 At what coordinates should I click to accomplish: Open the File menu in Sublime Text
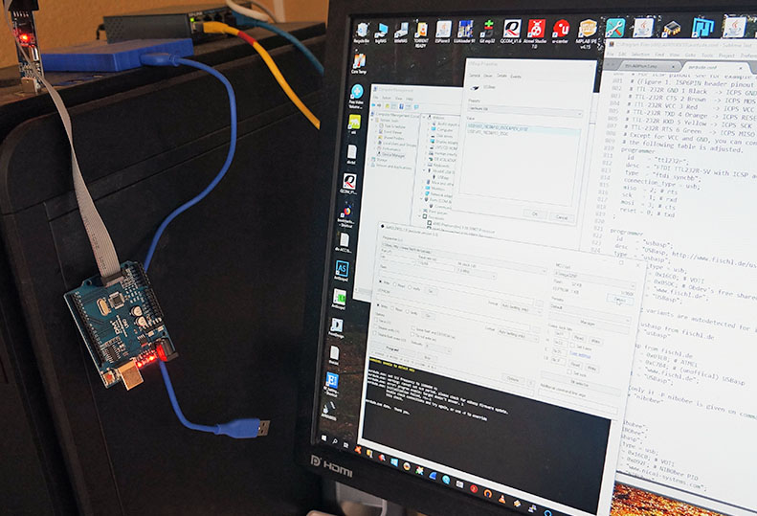[612, 54]
